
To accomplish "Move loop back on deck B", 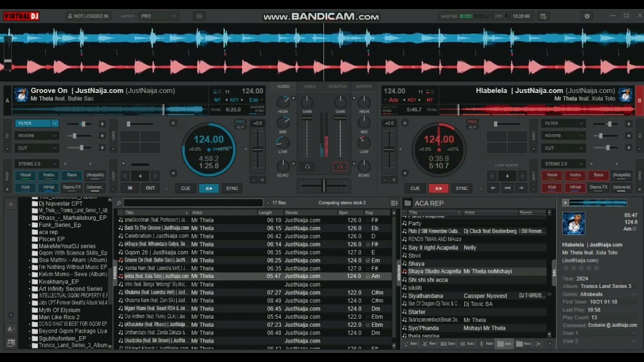I will 494,188.
